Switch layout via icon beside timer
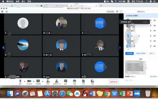Screen dimensions: 158x99 tap(117, 12)
